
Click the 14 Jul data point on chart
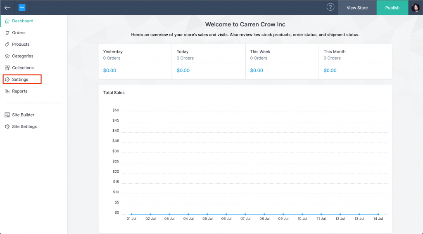click(378, 214)
